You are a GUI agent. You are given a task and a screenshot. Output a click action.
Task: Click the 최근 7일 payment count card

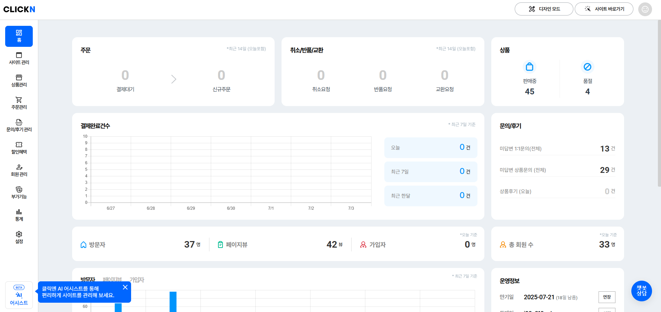[431, 172]
